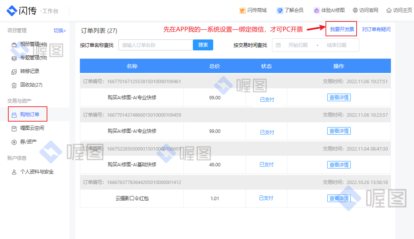This screenshot has height=239, width=414.
Task: Click the 名称 column header
Action: coord(132,66)
